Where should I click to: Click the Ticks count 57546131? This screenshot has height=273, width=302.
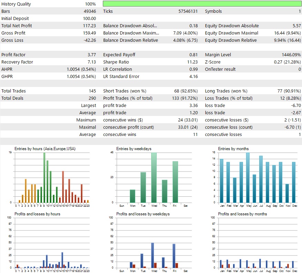point(188,11)
